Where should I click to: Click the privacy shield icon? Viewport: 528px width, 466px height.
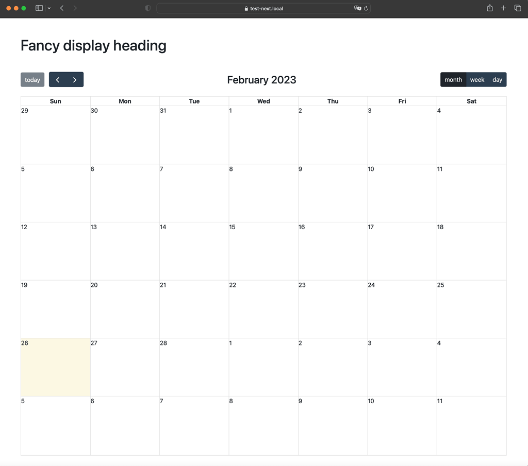point(148,8)
